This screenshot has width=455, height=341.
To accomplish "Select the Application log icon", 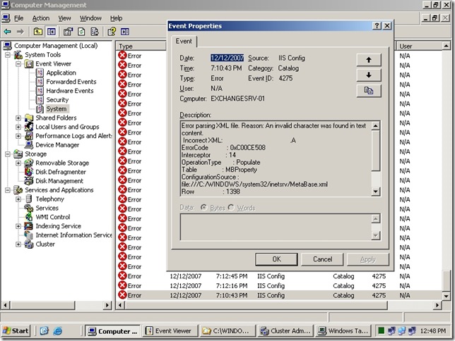I will [x=40, y=73].
